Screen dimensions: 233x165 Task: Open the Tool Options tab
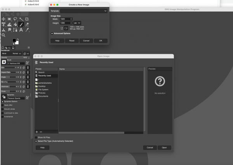(x=3, y=48)
